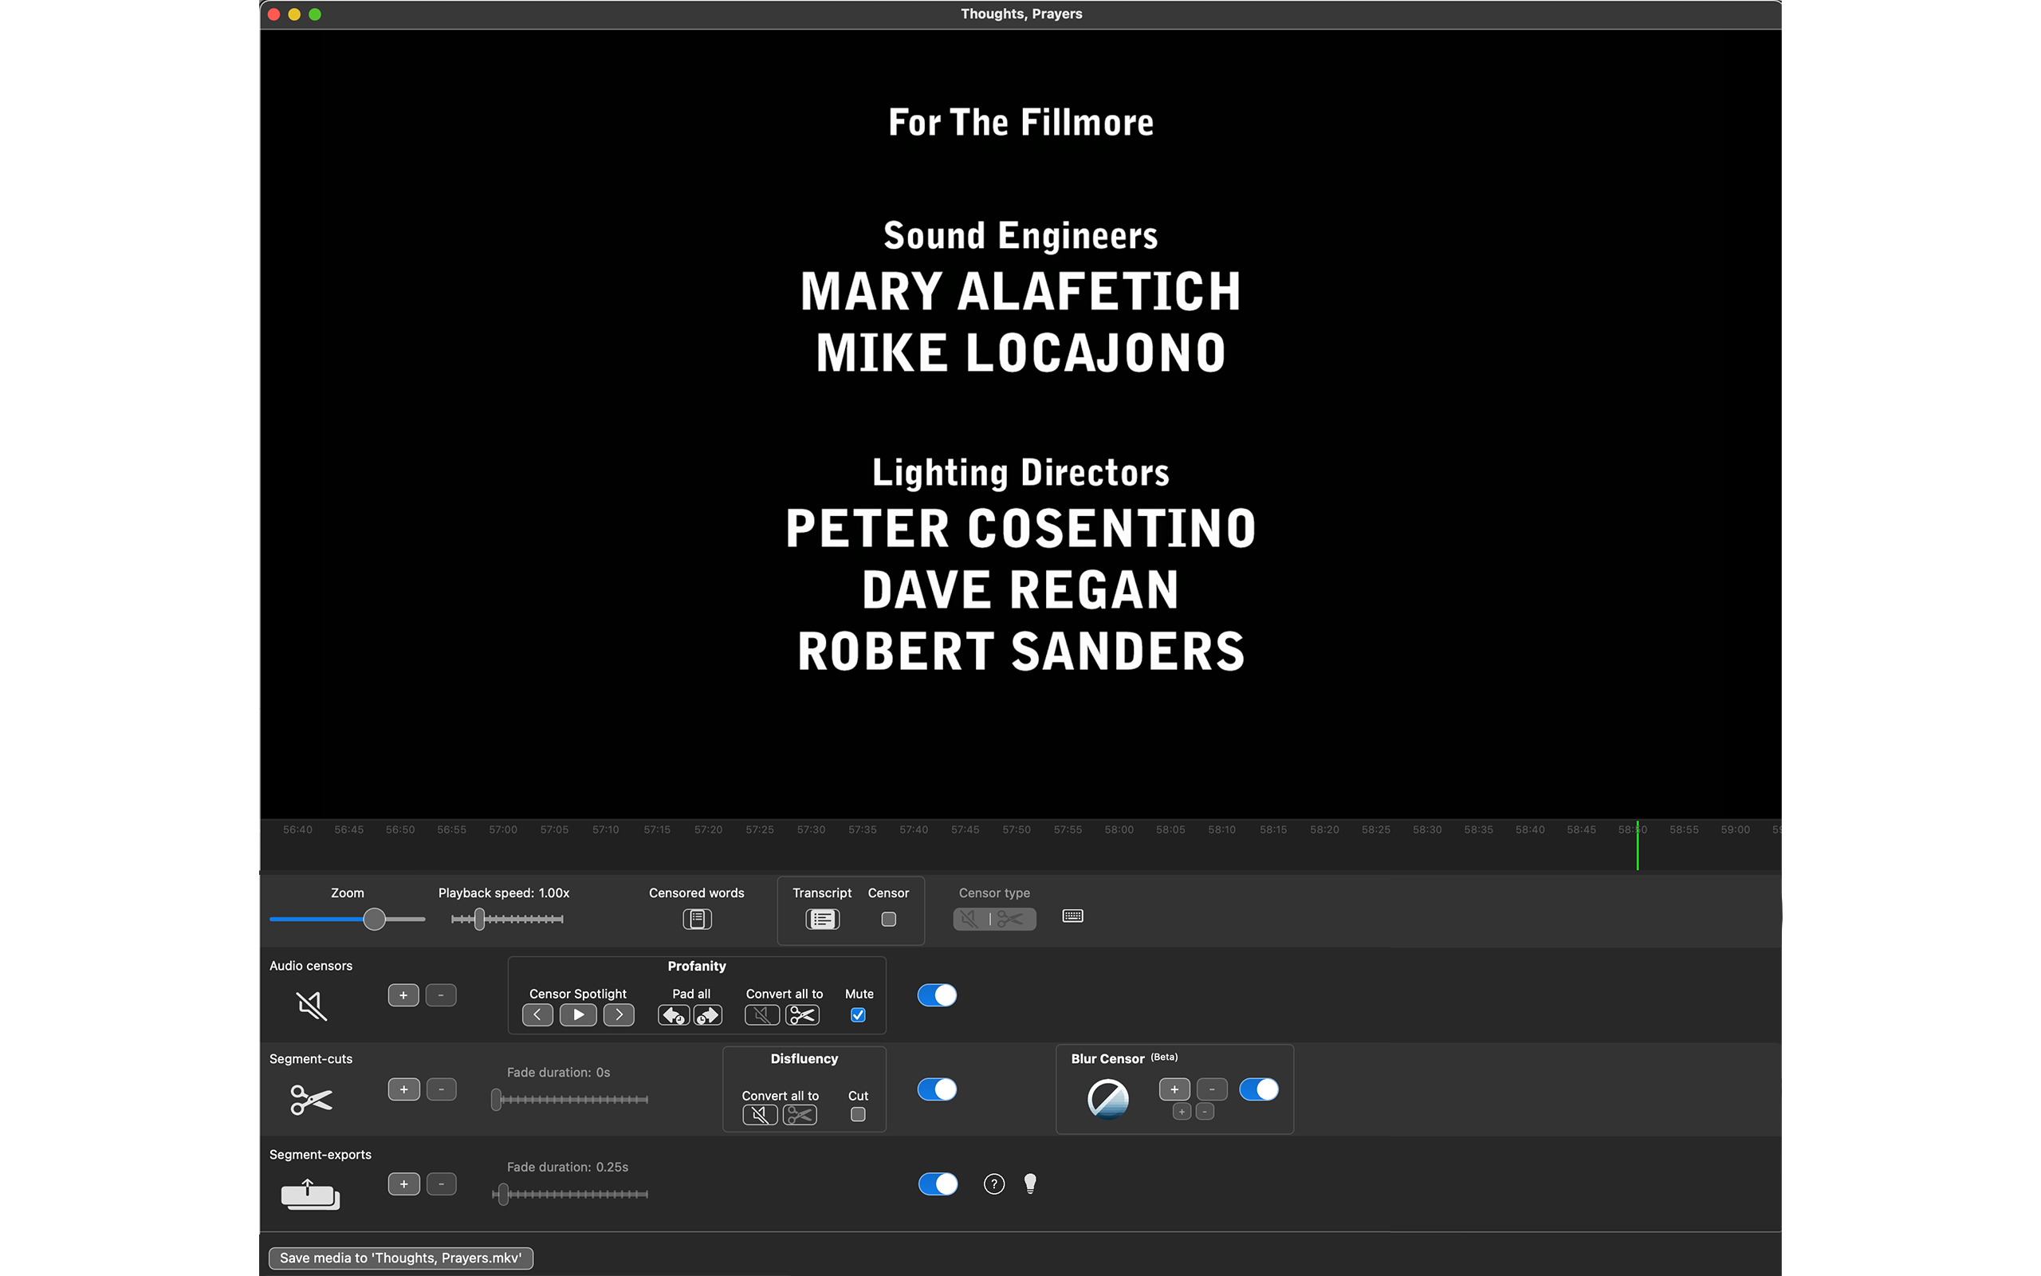Image resolution: width=2041 pixels, height=1276 pixels.
Task: Uncheck the Profanity Mute checkbox
Action: point(858,1015)
